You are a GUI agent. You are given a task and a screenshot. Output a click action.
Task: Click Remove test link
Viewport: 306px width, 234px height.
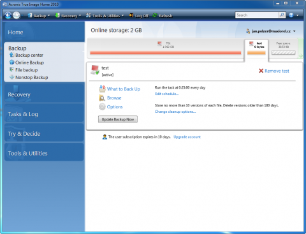pos(277,71)
